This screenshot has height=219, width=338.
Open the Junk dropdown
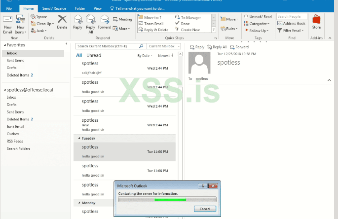pyautogui.click(x=39, y=31)
